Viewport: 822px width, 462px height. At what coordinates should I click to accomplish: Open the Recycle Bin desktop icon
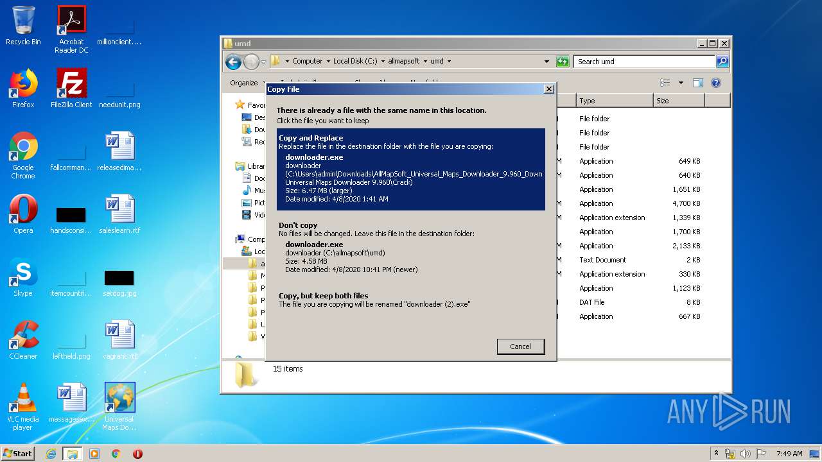[x=23, y=26]
